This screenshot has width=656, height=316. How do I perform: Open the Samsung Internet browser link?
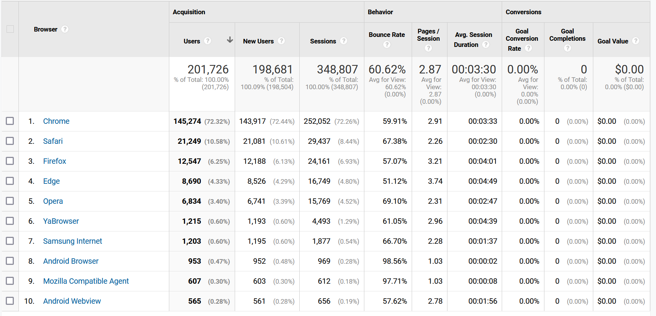pos(72,241)
